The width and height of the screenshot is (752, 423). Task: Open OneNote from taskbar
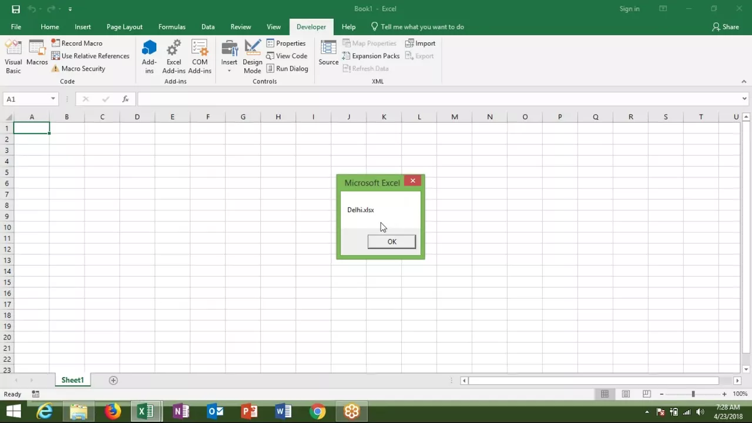[181, 411]
